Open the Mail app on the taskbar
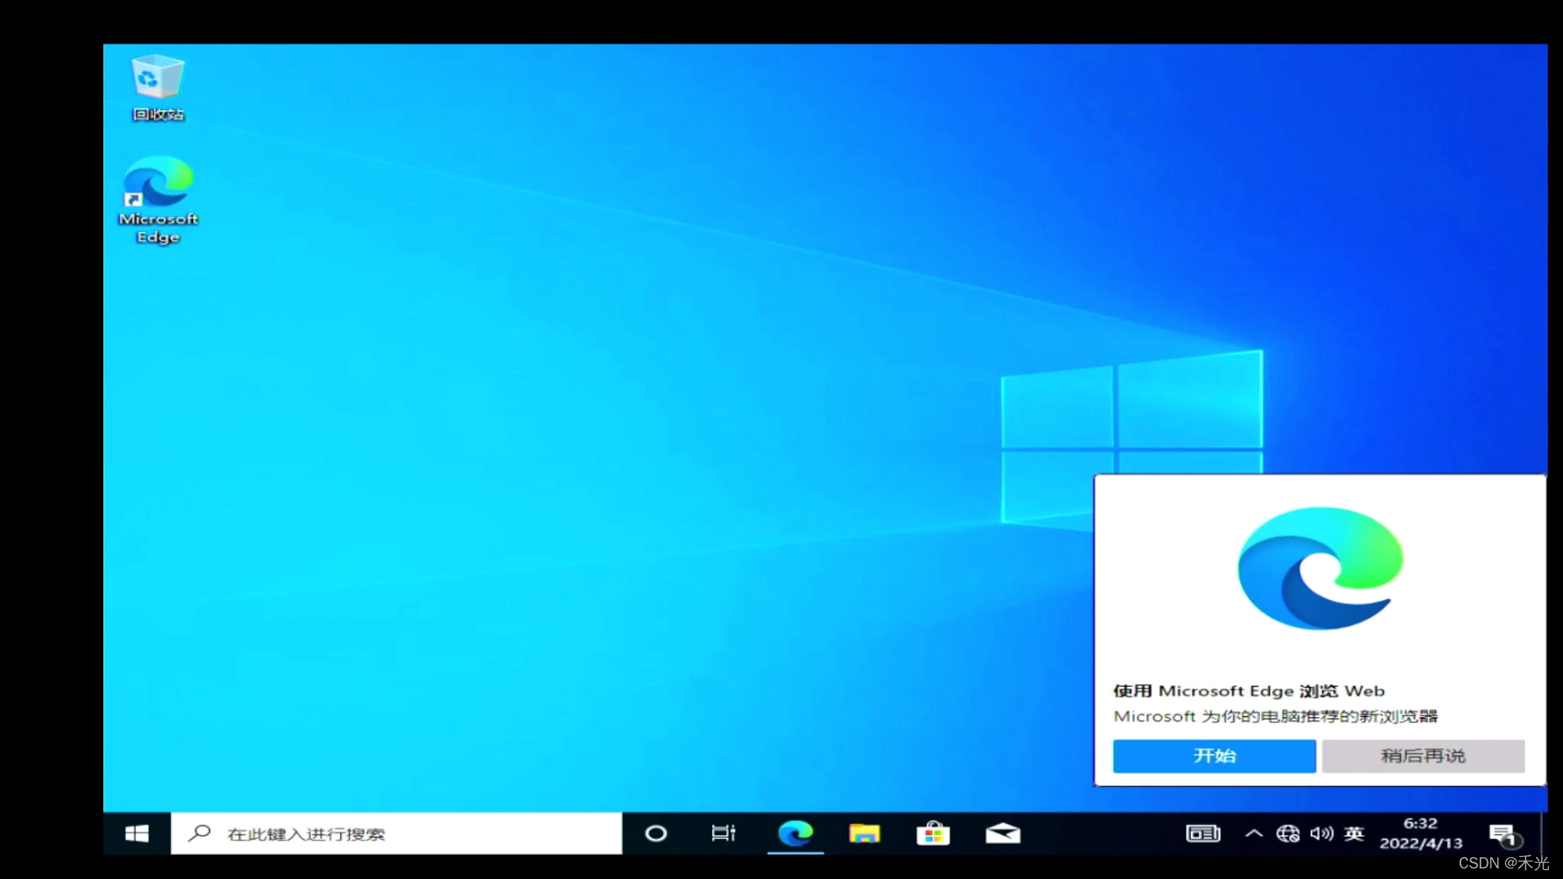 pos(1003,833)
